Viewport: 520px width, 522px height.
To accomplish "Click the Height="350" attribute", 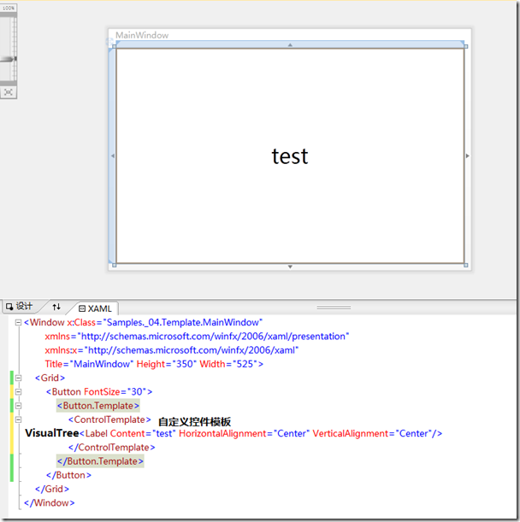I will [x=166, y=364].
